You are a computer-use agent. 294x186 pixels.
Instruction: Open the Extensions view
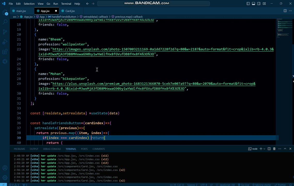click(5, 52)
